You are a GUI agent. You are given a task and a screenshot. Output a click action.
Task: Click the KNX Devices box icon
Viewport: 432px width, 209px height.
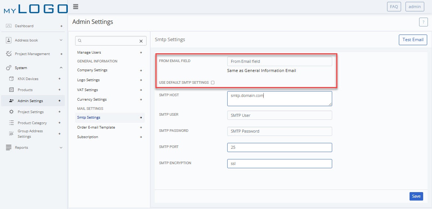click(x=11, y=79)
